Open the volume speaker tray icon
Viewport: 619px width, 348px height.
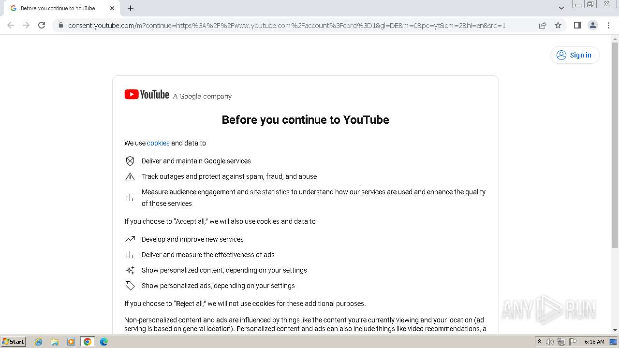pyautogui.click(x=550, y=342)
